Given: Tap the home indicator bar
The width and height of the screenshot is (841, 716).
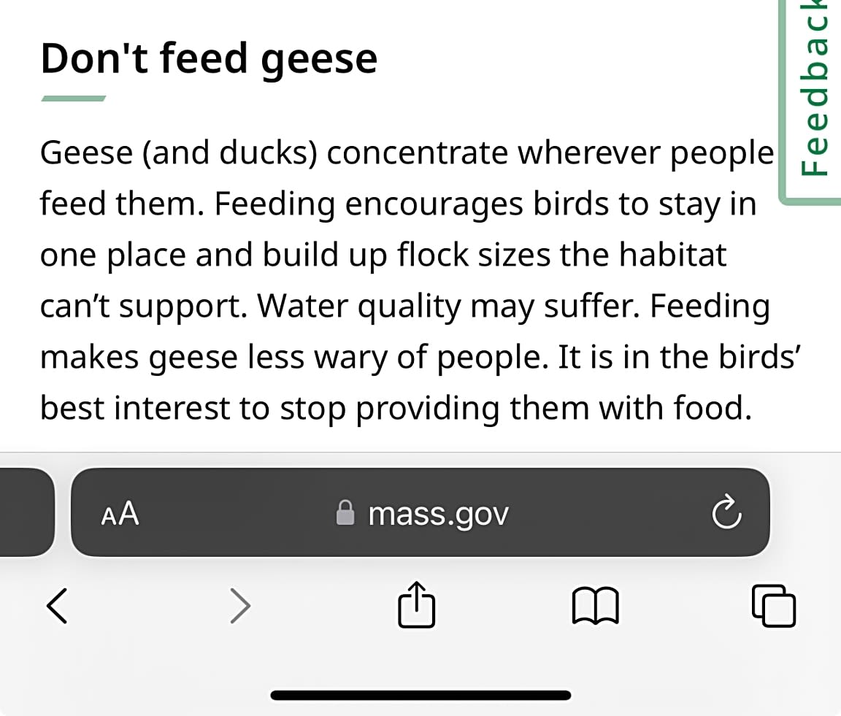Looking at the screenshot, I should pos(420,695).
